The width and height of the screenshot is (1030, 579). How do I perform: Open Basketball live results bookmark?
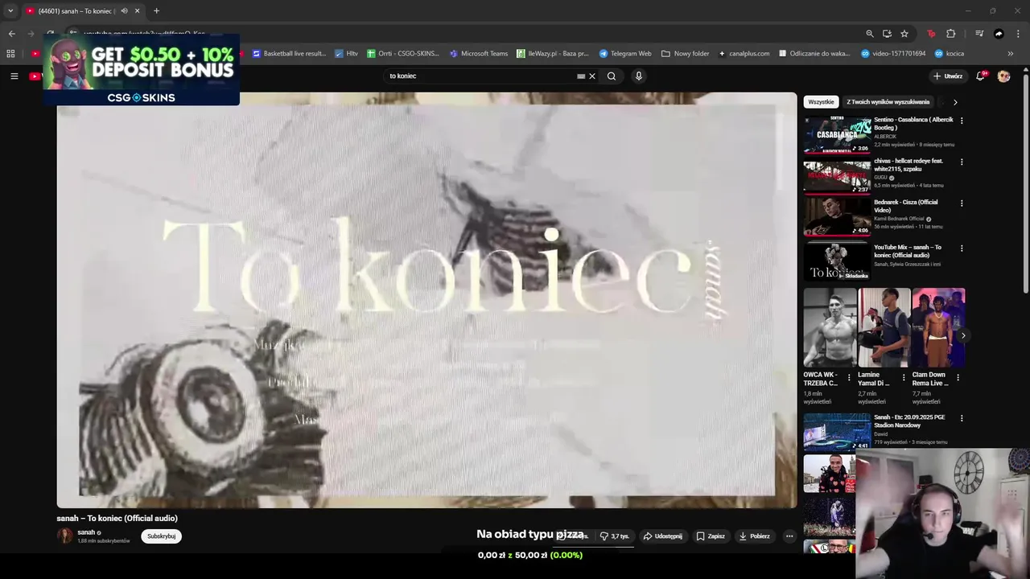(x=289, y=54)
